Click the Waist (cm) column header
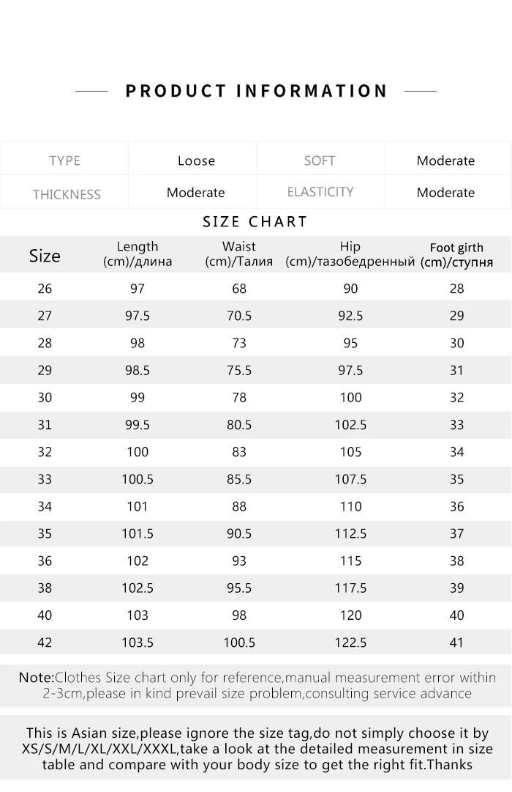 click(x=239, y=254)
